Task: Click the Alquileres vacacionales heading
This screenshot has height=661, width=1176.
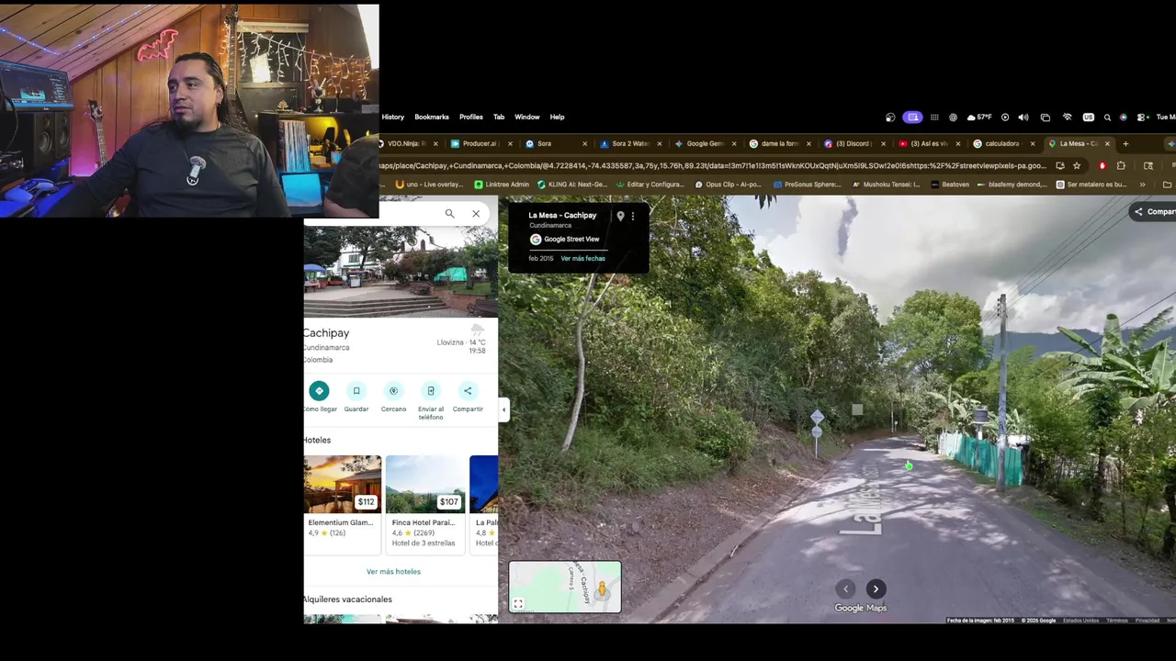Action: coord(348,599)
